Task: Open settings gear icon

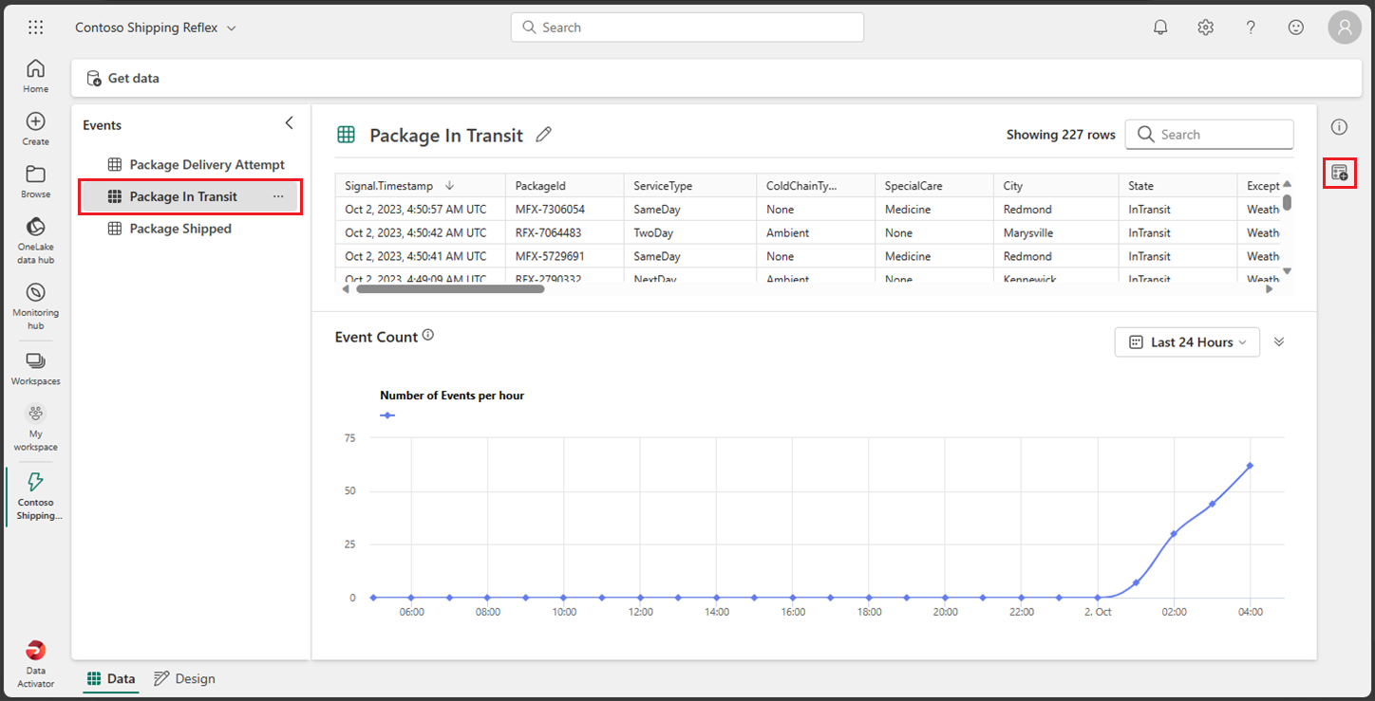Action: click(1206, 28)
